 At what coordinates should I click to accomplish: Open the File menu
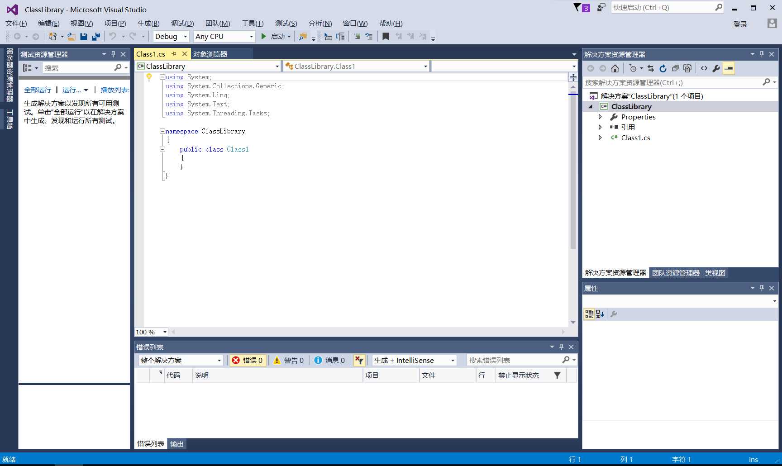coord(16,23)
